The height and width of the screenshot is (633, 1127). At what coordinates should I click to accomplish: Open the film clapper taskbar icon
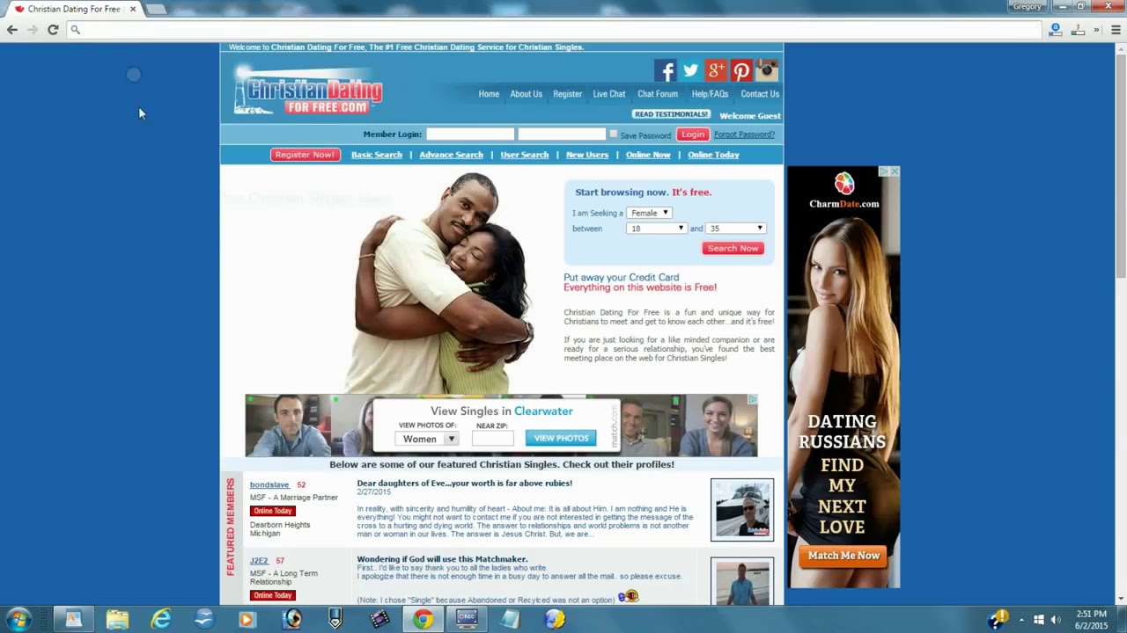[x=379, y=619]
